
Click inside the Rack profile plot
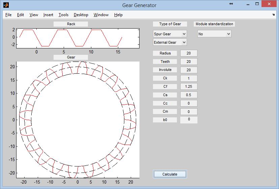click(x=78, y=38)
